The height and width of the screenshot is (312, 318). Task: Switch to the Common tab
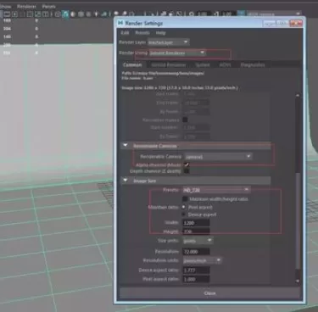(132, 64)
